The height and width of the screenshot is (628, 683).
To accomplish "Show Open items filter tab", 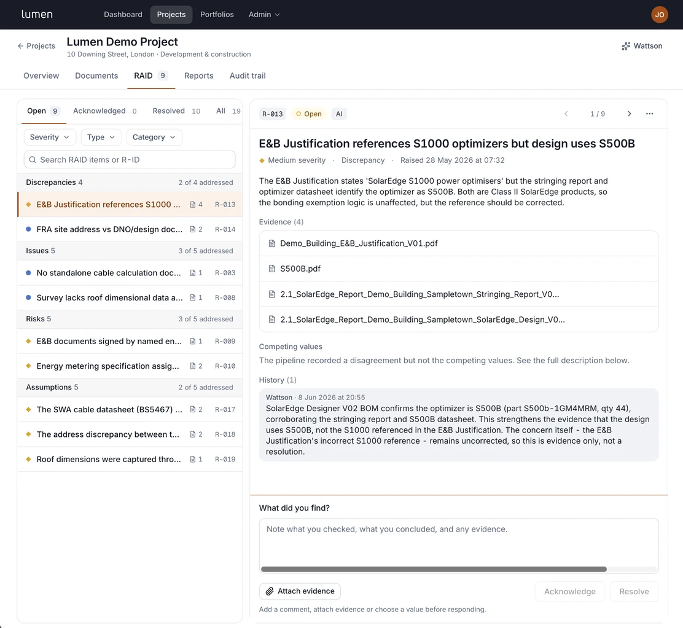I will (x=43, y=111).
